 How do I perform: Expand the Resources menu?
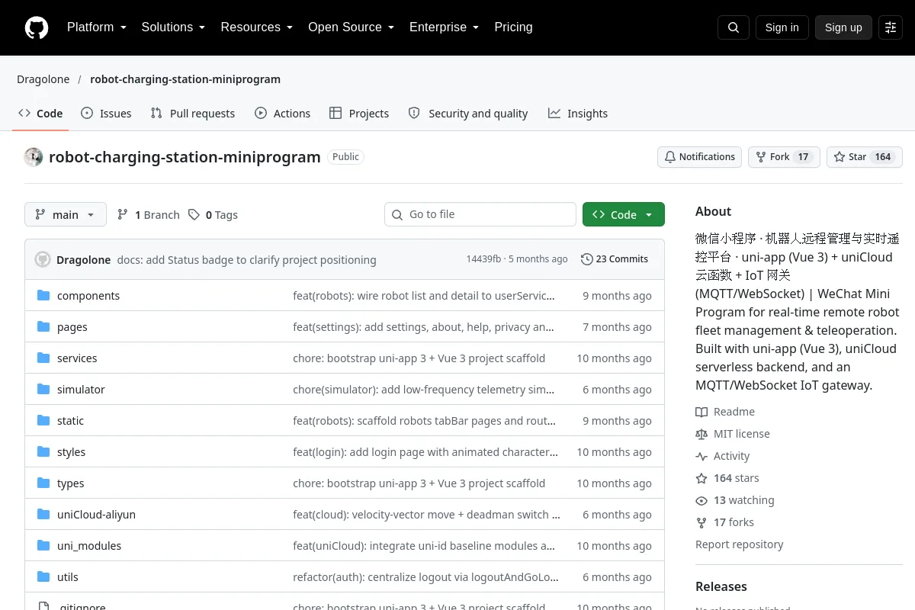click(x=257, y=27)
